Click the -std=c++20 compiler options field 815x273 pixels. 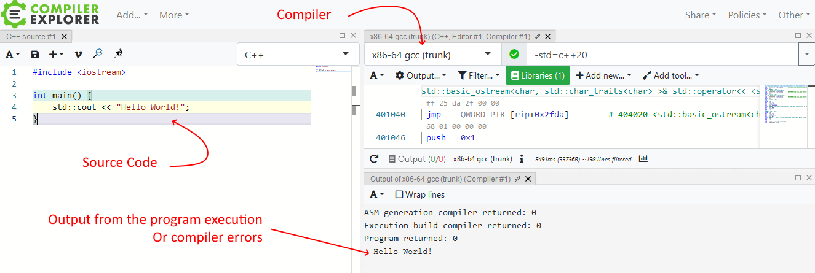[x=662, y=55]
